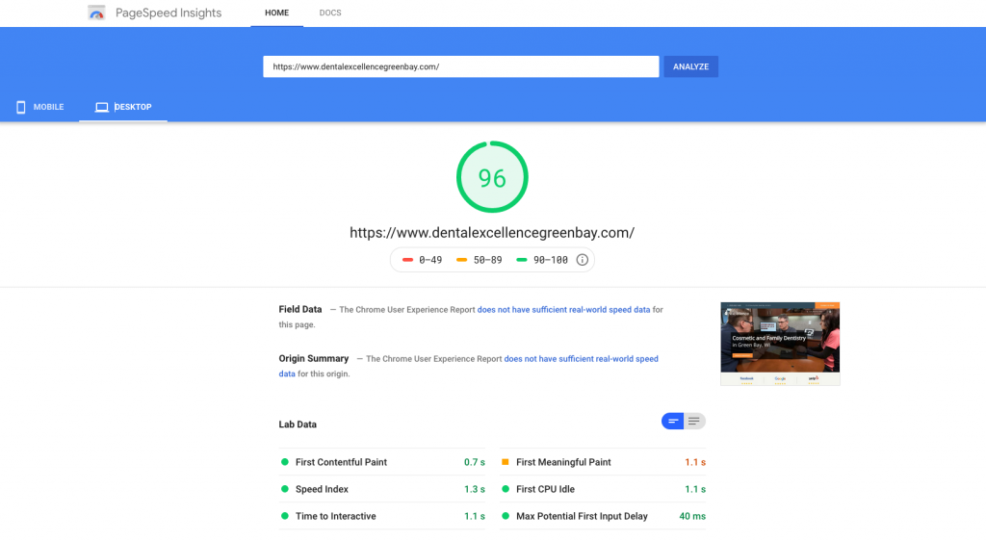Switch Lab Data to expanded list view
The height and width of the screenshot is (541, 986).
point(694,421)
